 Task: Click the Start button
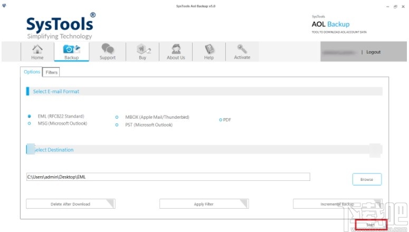click(x=370, y=225)
